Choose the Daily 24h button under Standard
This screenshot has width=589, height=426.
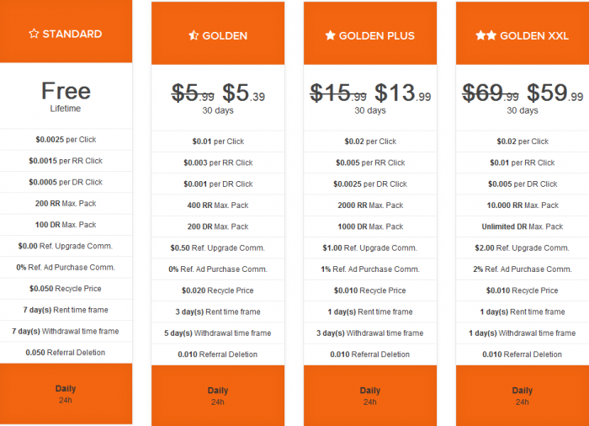[66, 394]
